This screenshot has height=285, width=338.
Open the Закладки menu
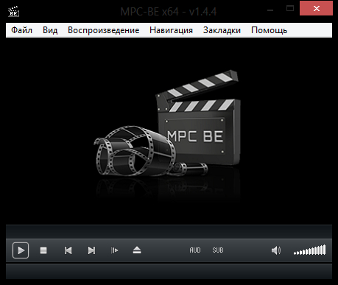tap(222, 30)
